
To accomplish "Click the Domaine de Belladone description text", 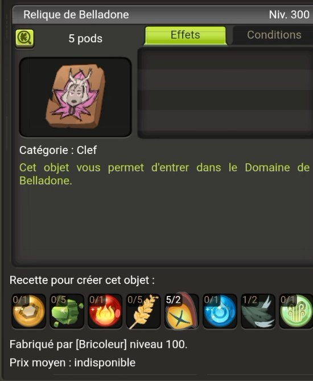I will click(164, 174).
